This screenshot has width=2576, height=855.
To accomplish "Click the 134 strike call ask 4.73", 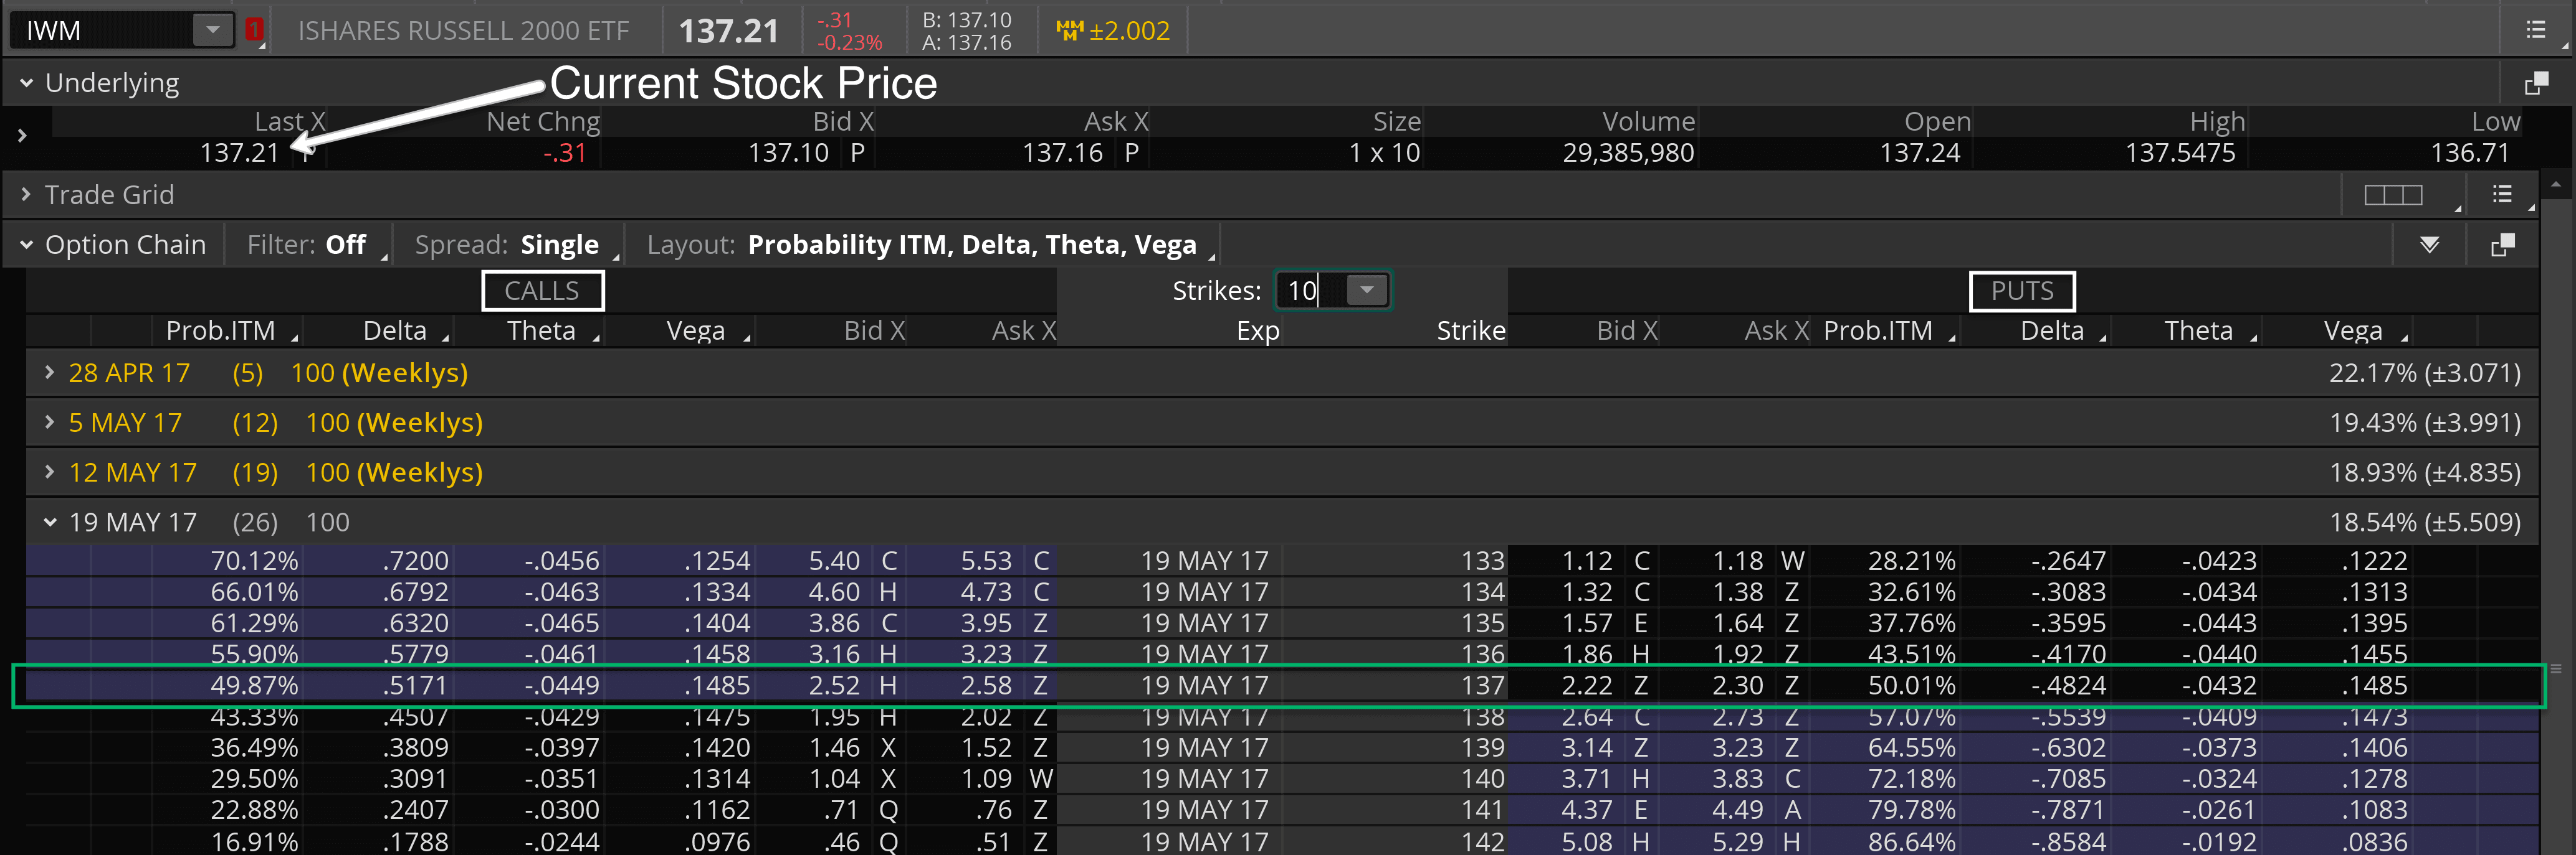I will (986, 592).
